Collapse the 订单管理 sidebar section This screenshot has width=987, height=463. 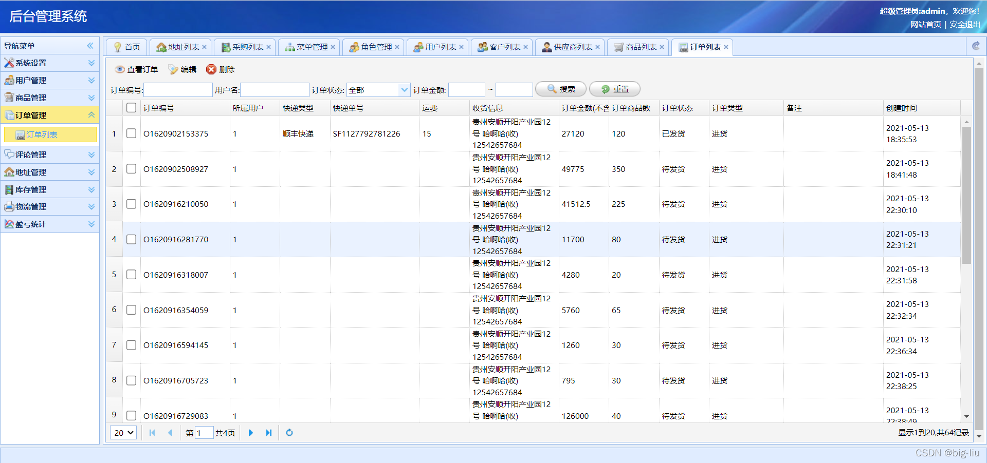click(92, 115)
